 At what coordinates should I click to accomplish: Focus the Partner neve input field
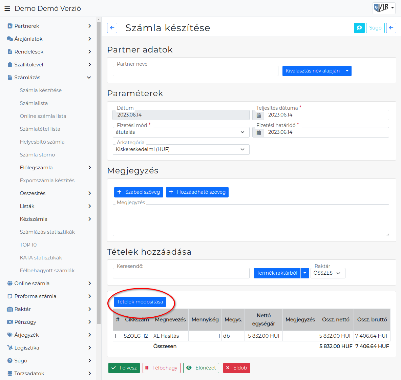195,71
